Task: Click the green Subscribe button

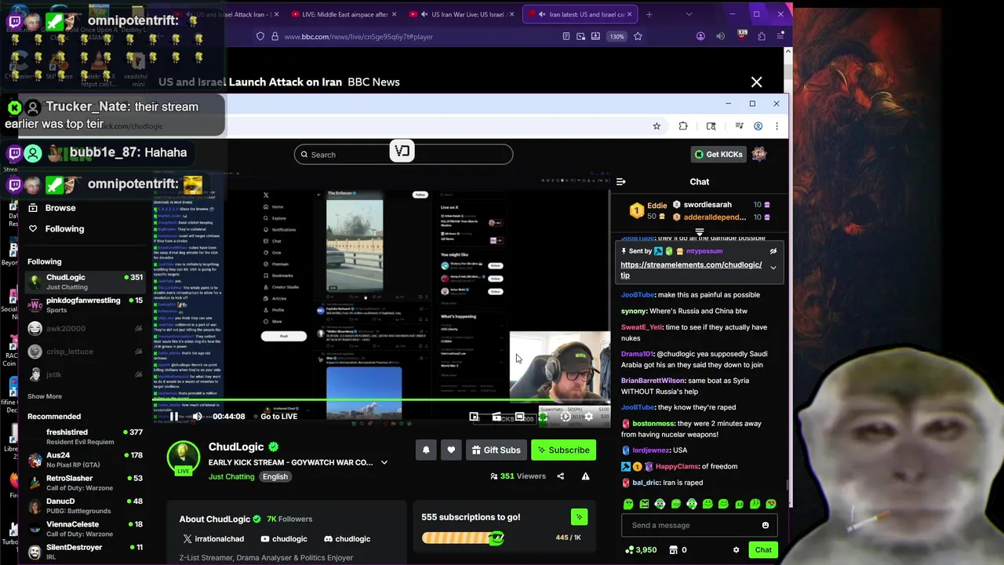Action: tap(563, 450)
